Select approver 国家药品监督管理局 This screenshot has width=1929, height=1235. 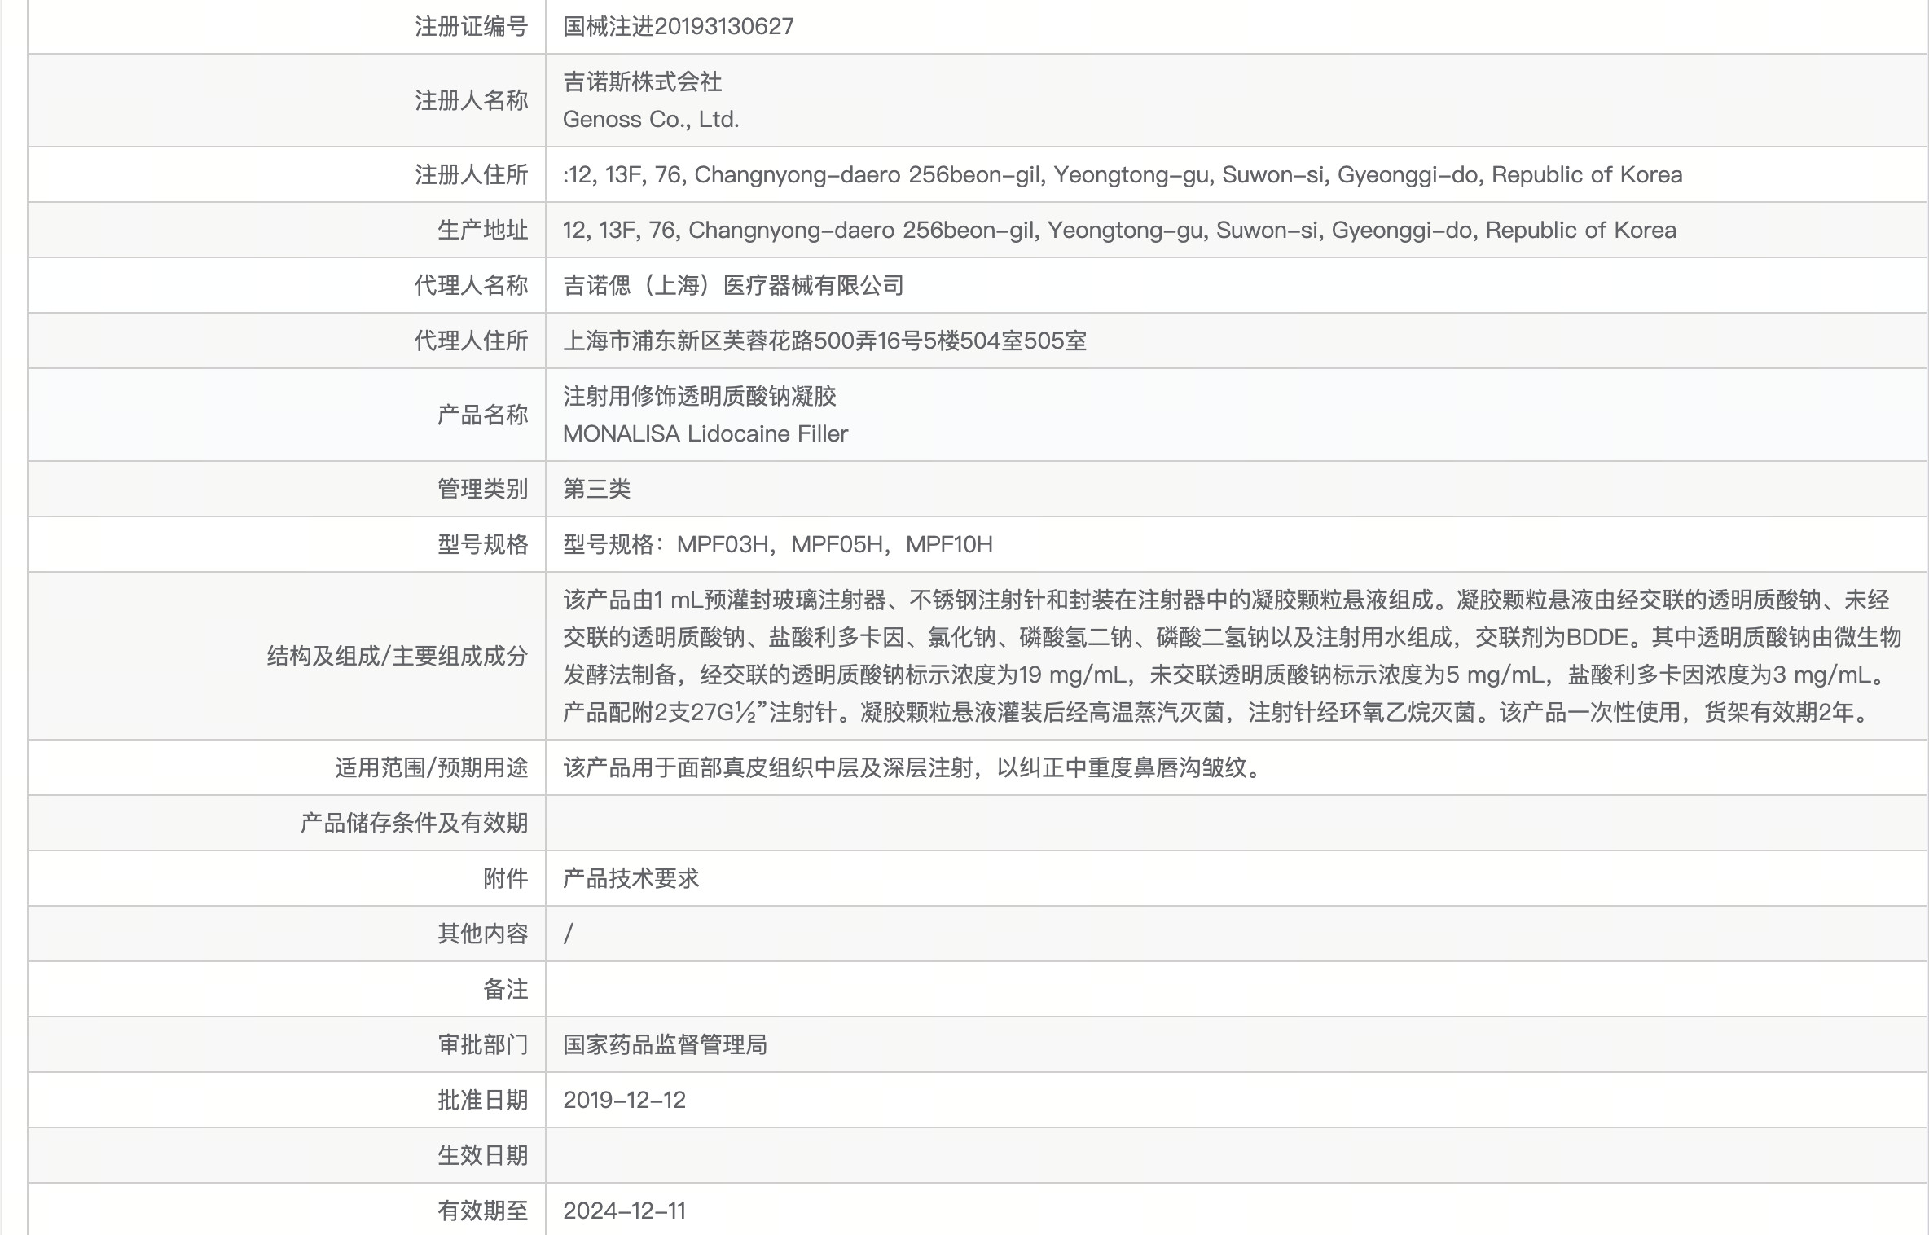666,1044
